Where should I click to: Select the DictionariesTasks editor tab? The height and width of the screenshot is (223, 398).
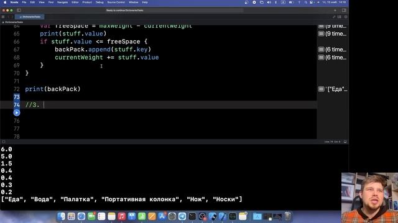click(x=30, y=17)
